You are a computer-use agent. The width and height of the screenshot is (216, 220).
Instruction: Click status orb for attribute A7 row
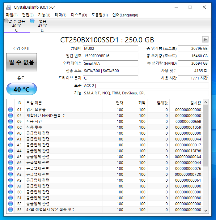(11, 168)
